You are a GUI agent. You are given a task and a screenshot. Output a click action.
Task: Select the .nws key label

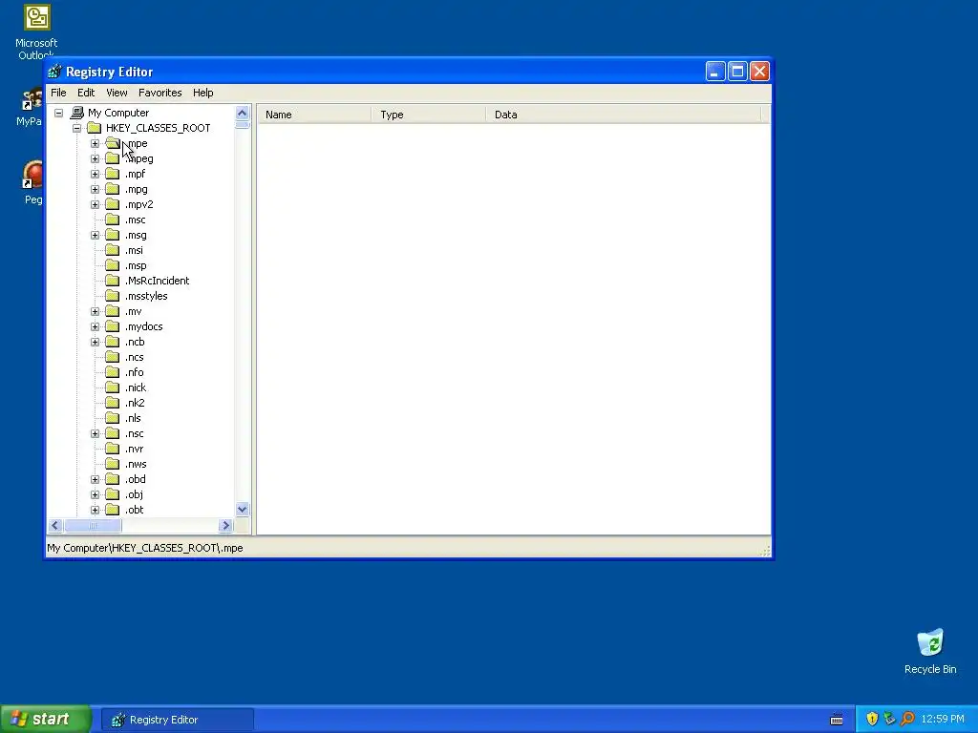[x=136, y=464]
